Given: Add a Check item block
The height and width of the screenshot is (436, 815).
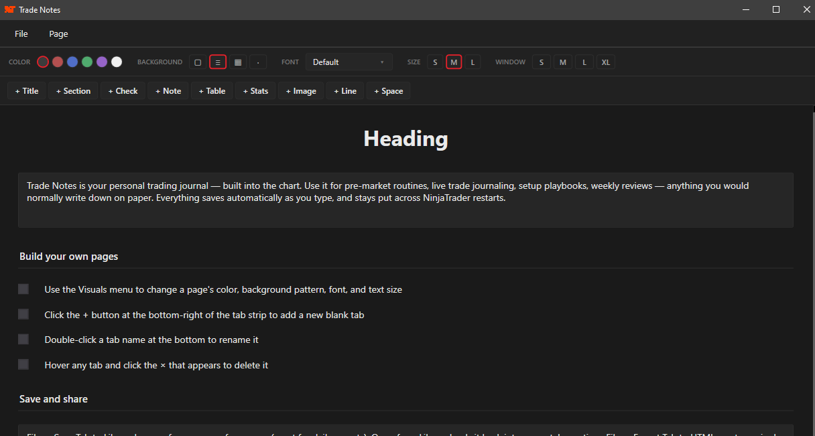Looking at the screenshot, I should click(123, 91).
